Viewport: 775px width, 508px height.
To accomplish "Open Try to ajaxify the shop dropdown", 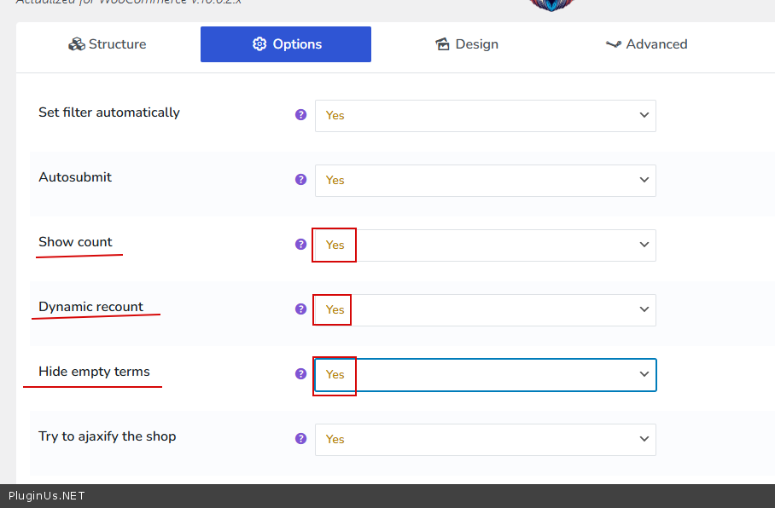I will [485, 439].
